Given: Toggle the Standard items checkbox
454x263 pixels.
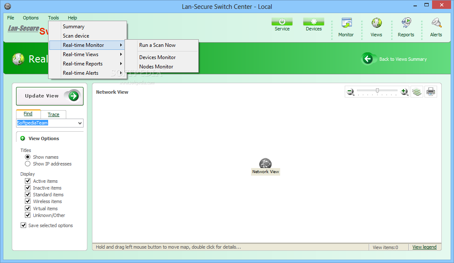Looking at the screenshot, I should pyautogui.click(x=27, y=194).
